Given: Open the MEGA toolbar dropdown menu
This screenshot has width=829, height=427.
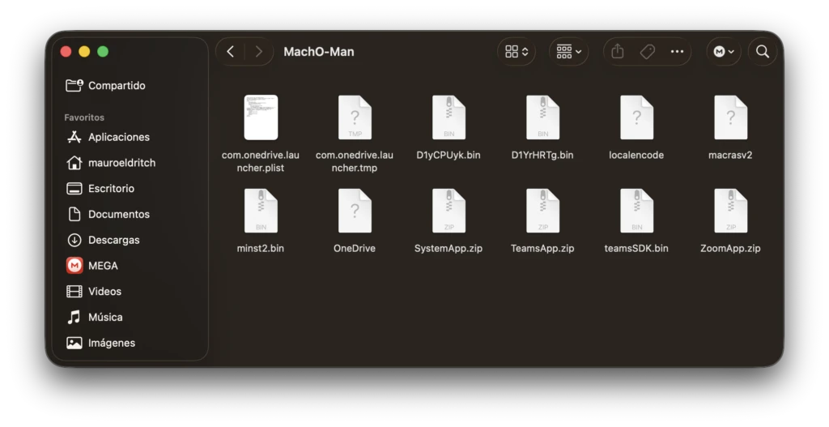Looking at the screenshot, I should 723,52.
